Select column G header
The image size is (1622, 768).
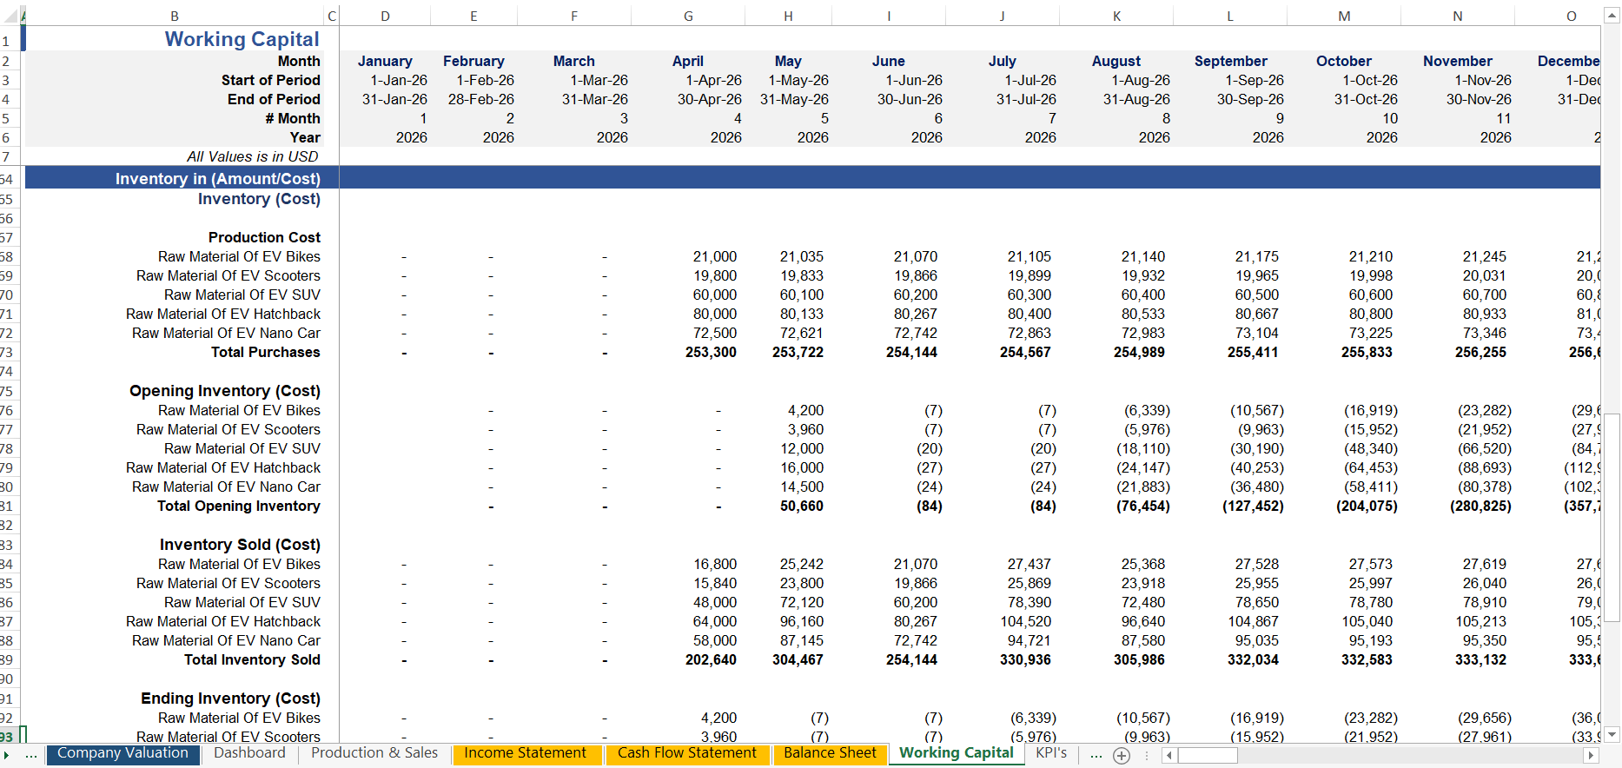coord(688,16)
